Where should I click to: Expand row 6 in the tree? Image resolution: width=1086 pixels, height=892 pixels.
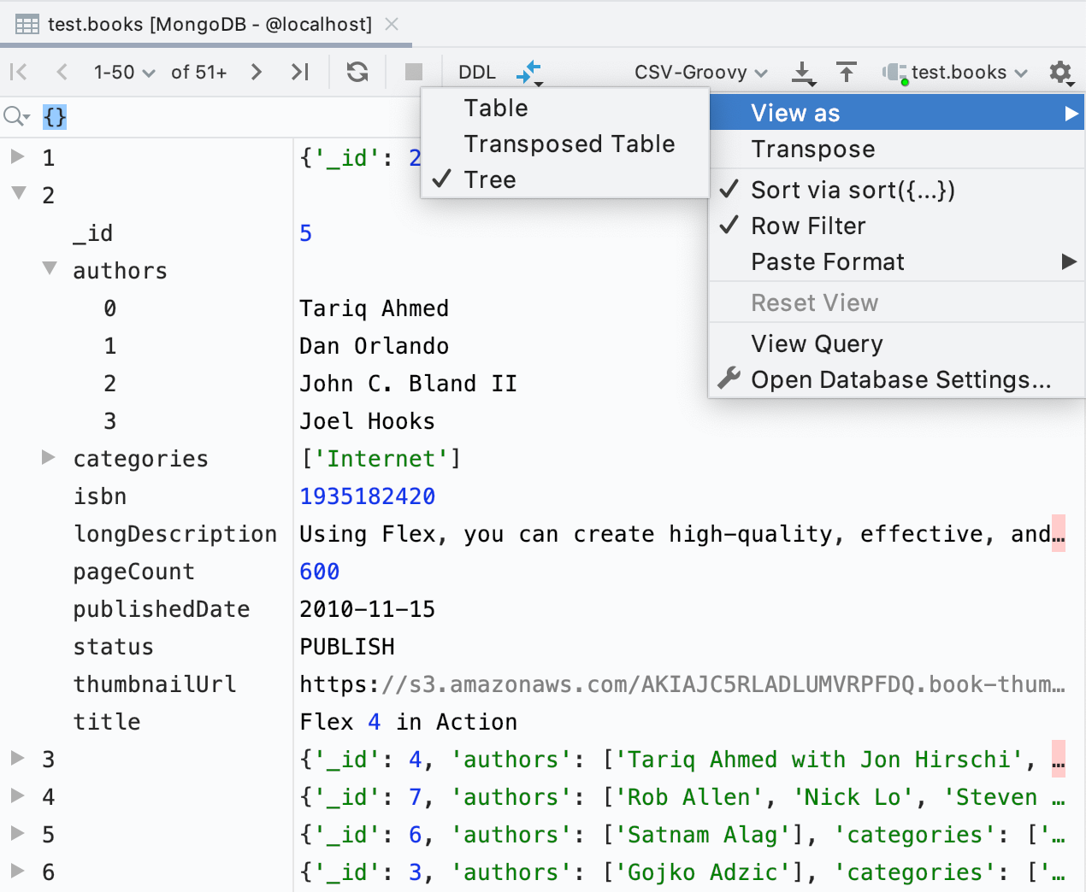coord(17,871)
